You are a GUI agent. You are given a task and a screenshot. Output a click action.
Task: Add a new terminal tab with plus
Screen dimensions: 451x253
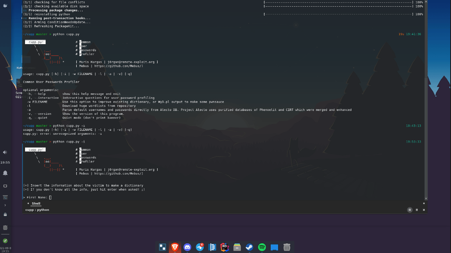pyautogui.click(x=28, y=203)
